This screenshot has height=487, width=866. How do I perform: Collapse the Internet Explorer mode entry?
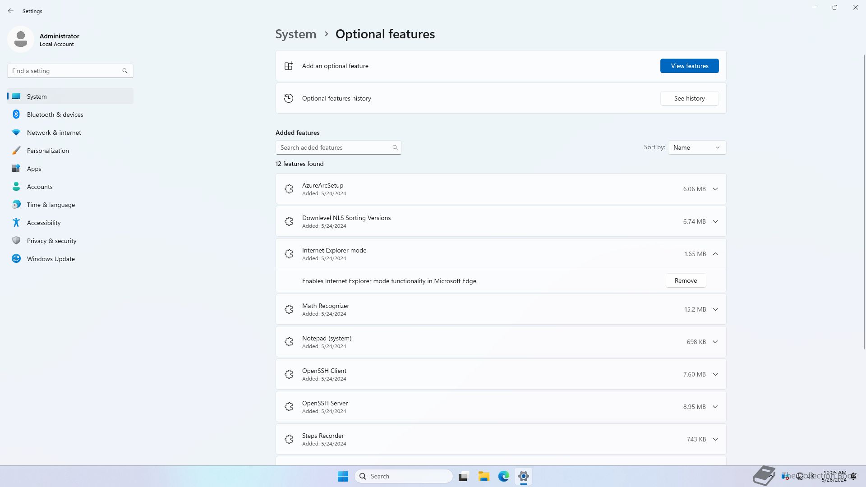(x=715, y=254)
